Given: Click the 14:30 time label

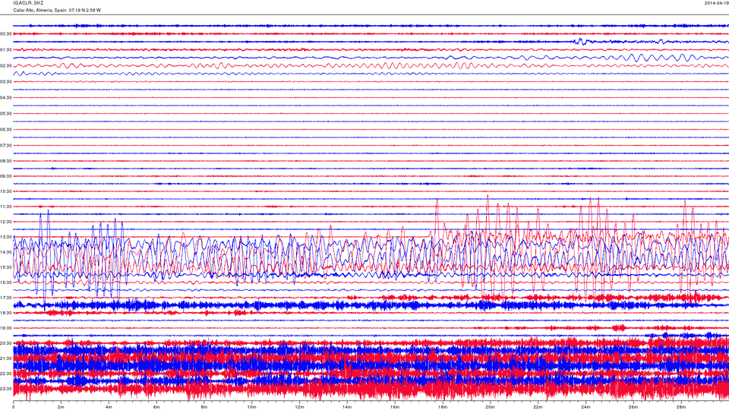Looking at the screenshot, I should (6, 252).
